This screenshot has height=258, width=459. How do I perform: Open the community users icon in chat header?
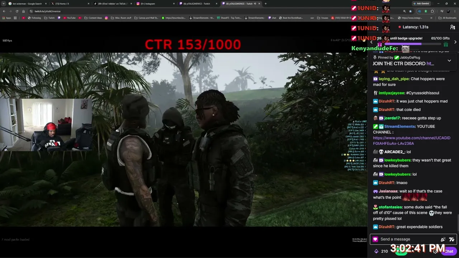453,27
